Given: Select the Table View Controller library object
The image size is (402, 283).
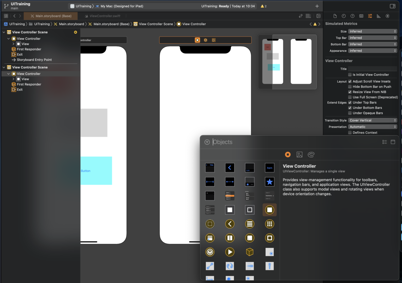Looking at the screenshot, I should 250,224.
